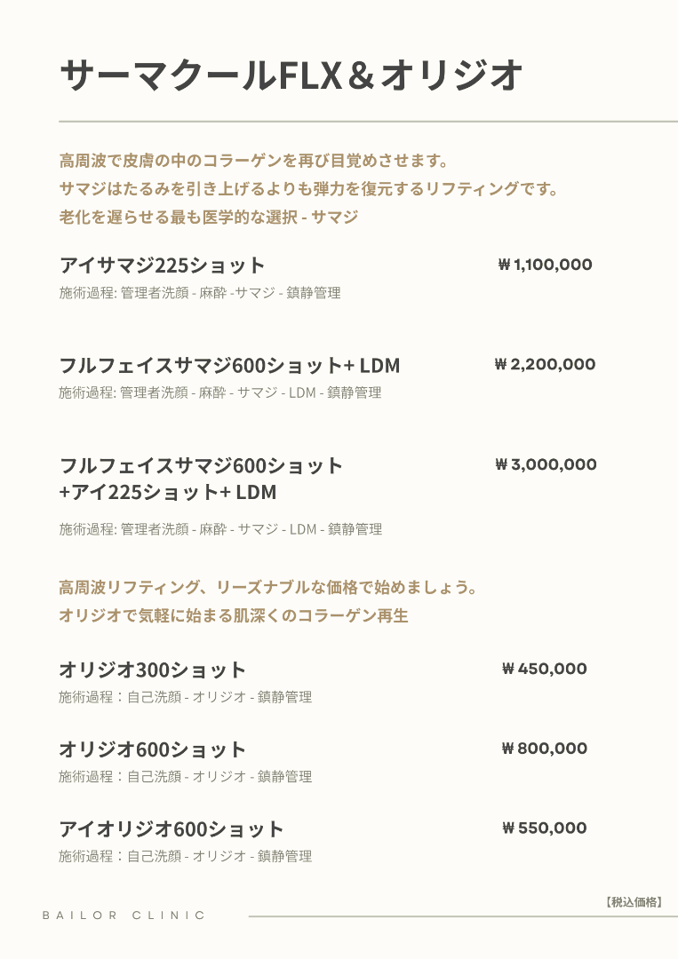Click the 老化を遅らせる最も医学的な選択 tagline
This screenshot has height=959, width=678.
click(209, 217)
